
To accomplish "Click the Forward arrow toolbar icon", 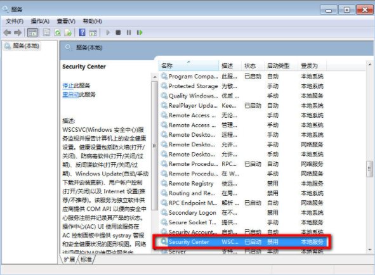I will tap(18, 32).
